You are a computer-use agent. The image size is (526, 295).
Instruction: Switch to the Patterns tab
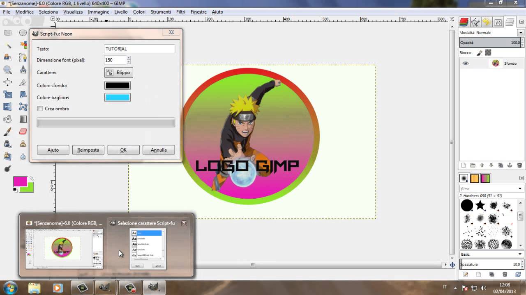pyautogui.click(x=475, y=178)
